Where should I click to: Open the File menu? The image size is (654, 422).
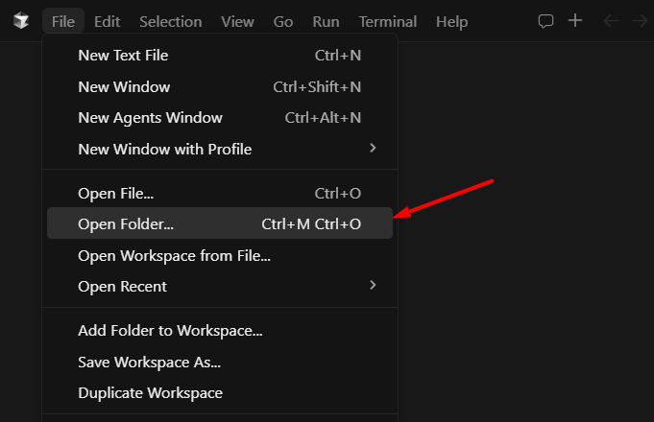click(x=63, y=21)
